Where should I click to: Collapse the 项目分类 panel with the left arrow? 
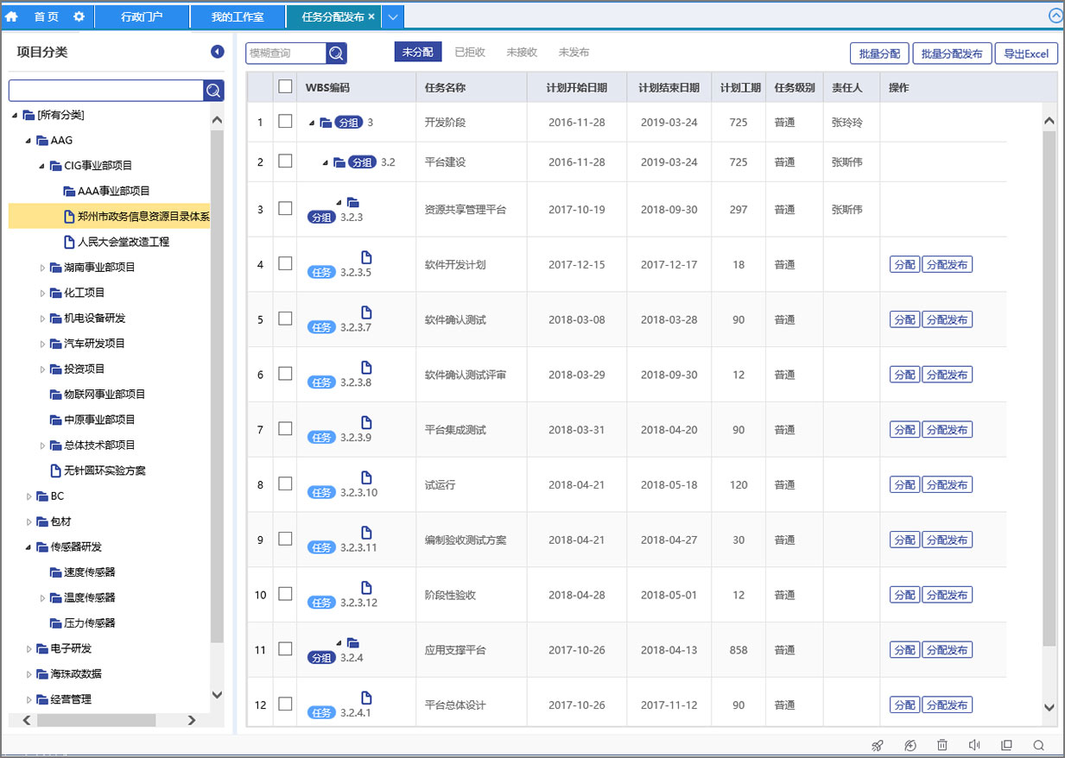(217, 53)
